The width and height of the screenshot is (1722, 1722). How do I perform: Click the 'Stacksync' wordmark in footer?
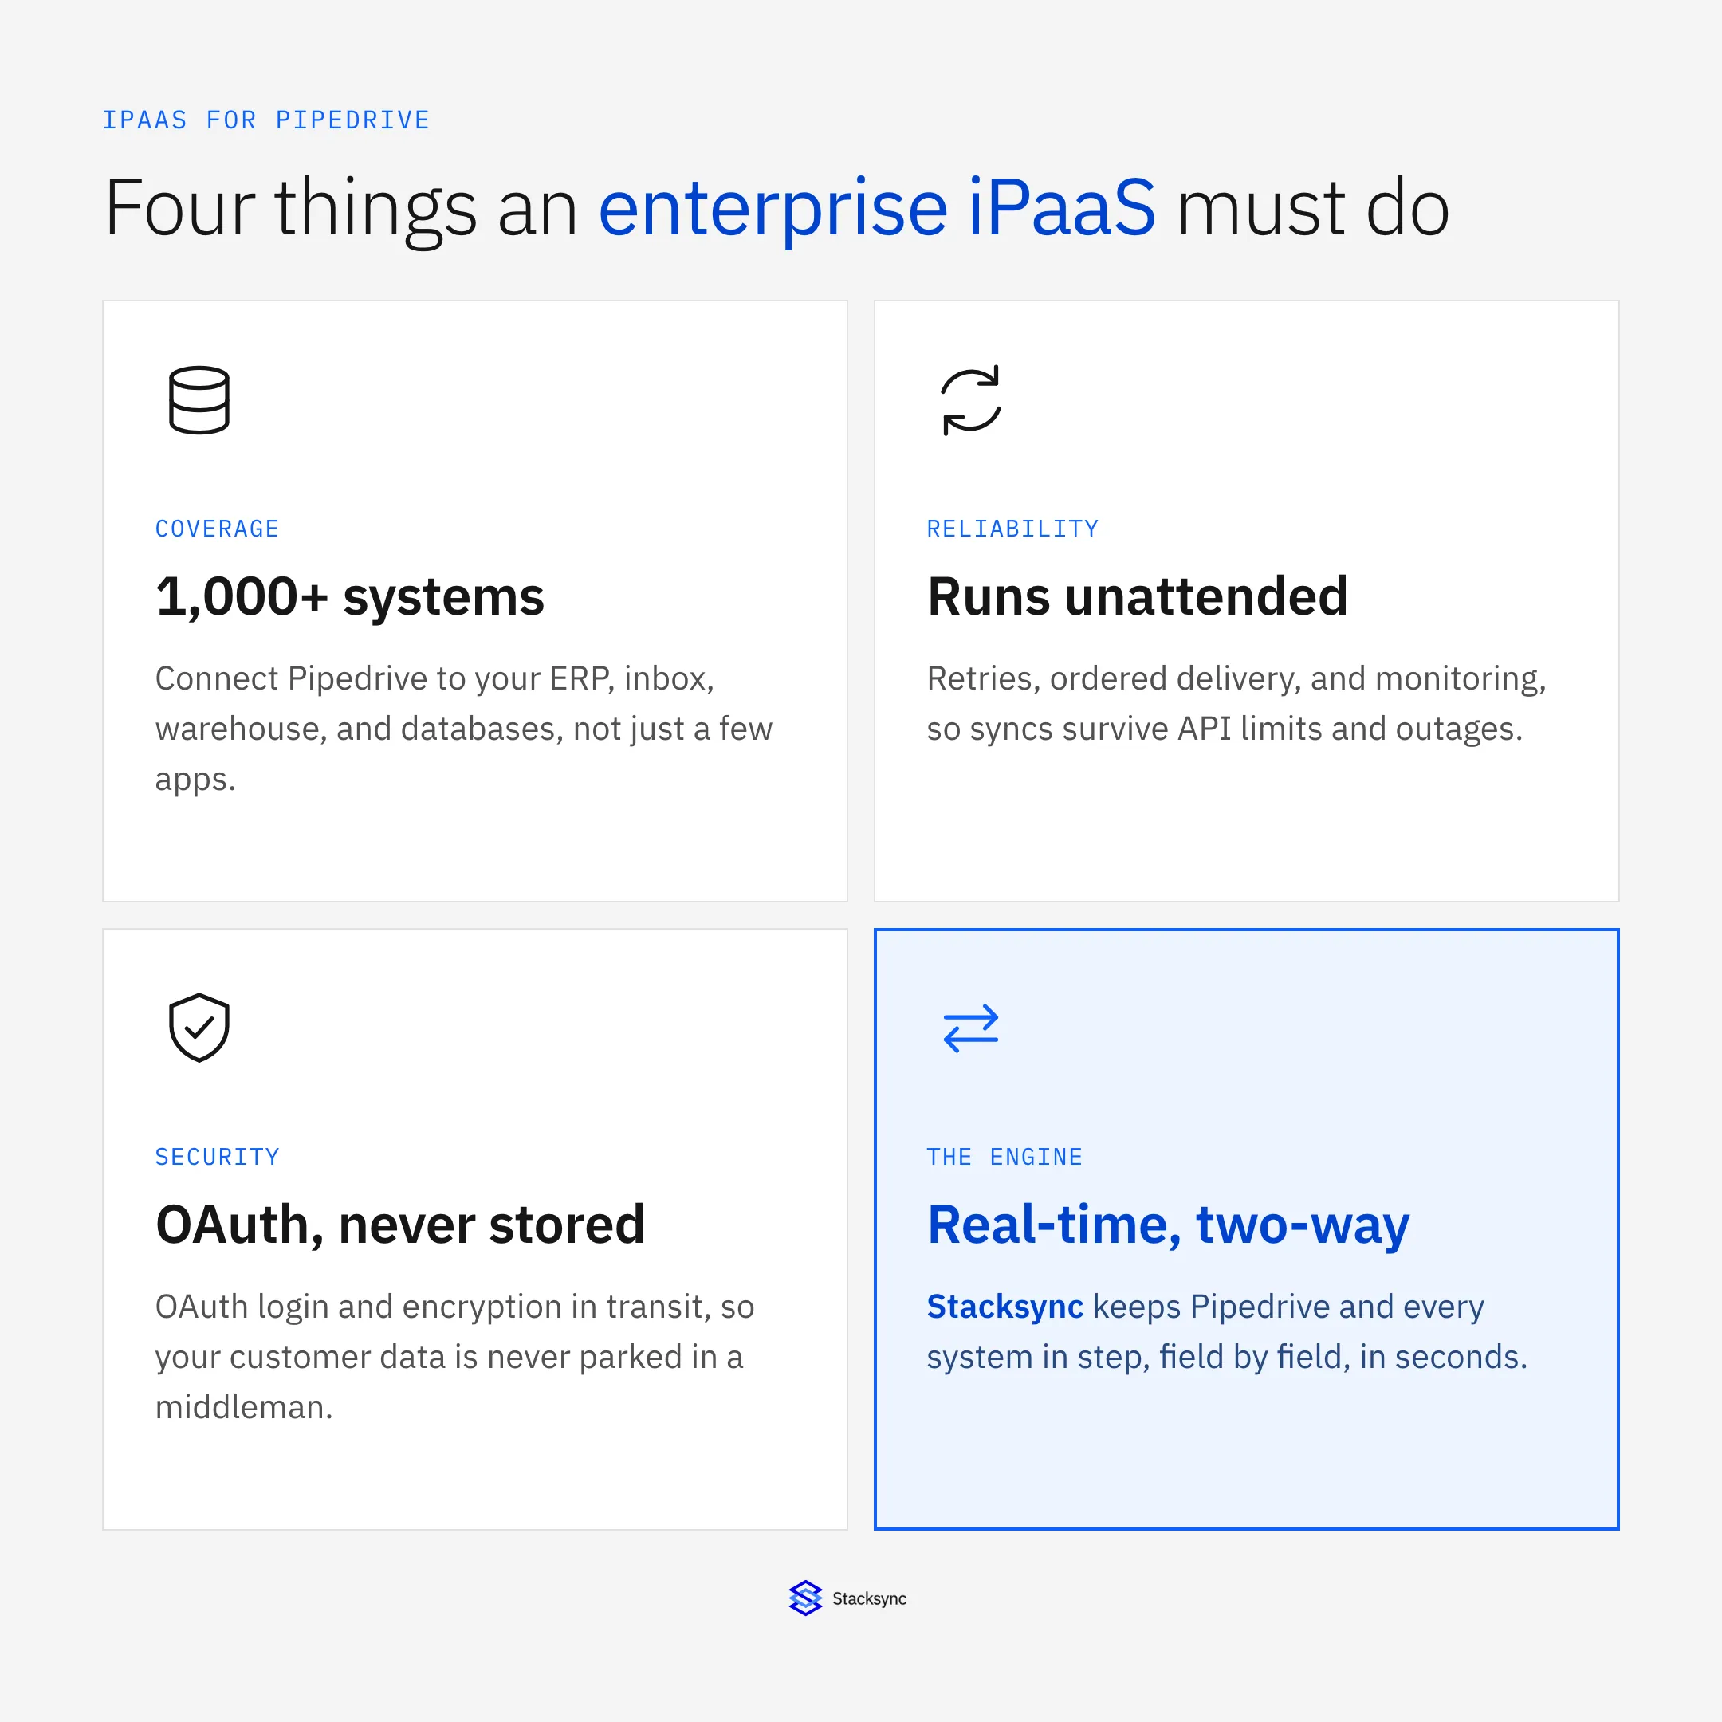tap(869, 1599)
